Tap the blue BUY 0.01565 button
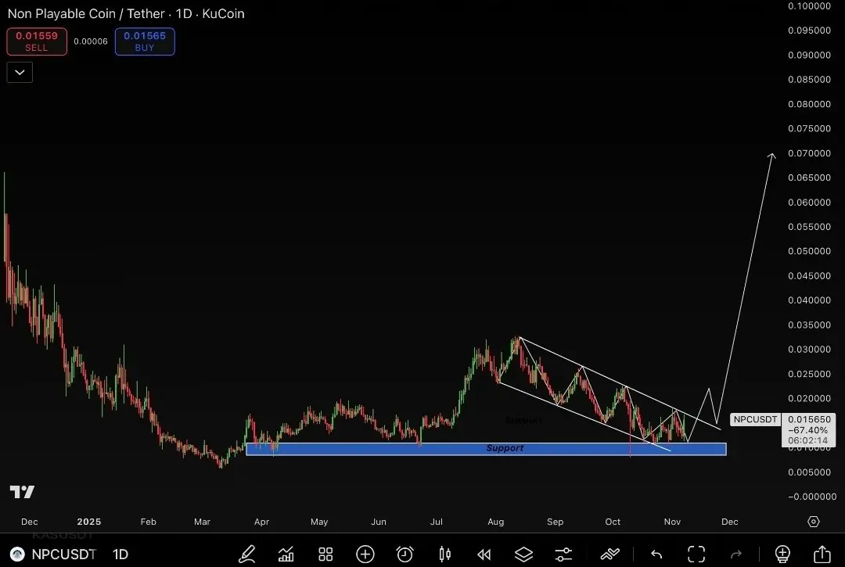845x567 pixels. point(145,41)
